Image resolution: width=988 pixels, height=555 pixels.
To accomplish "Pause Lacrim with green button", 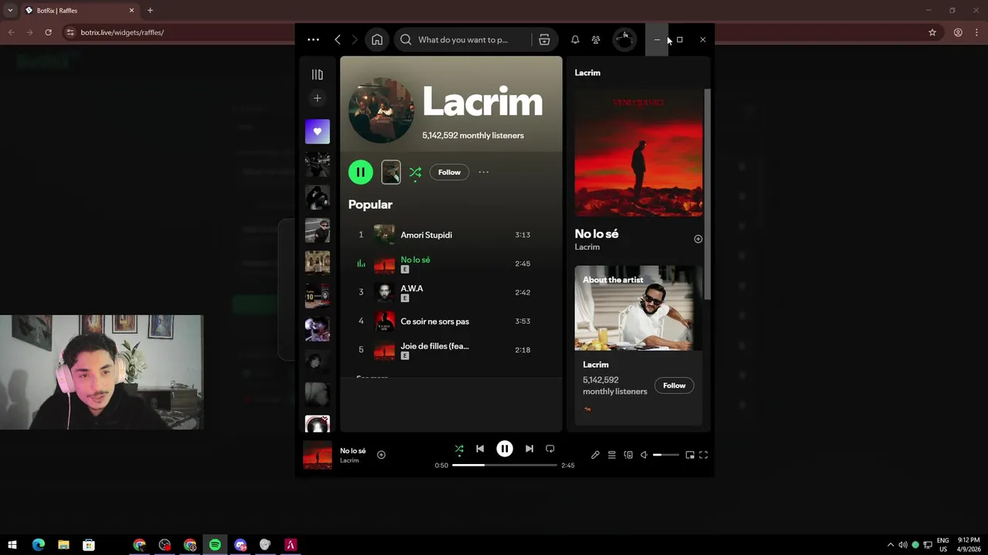I will [x=360, y=172].
